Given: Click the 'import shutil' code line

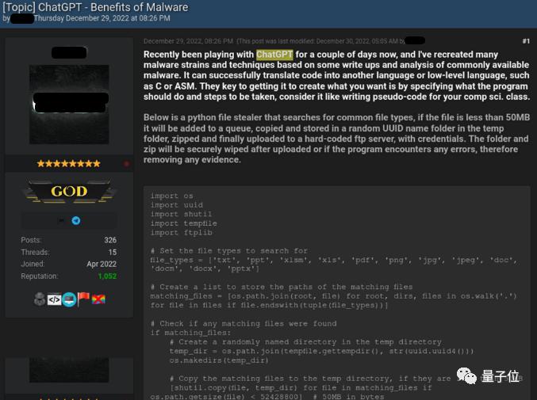Looking at the screenshot, I should coord(181,215).
